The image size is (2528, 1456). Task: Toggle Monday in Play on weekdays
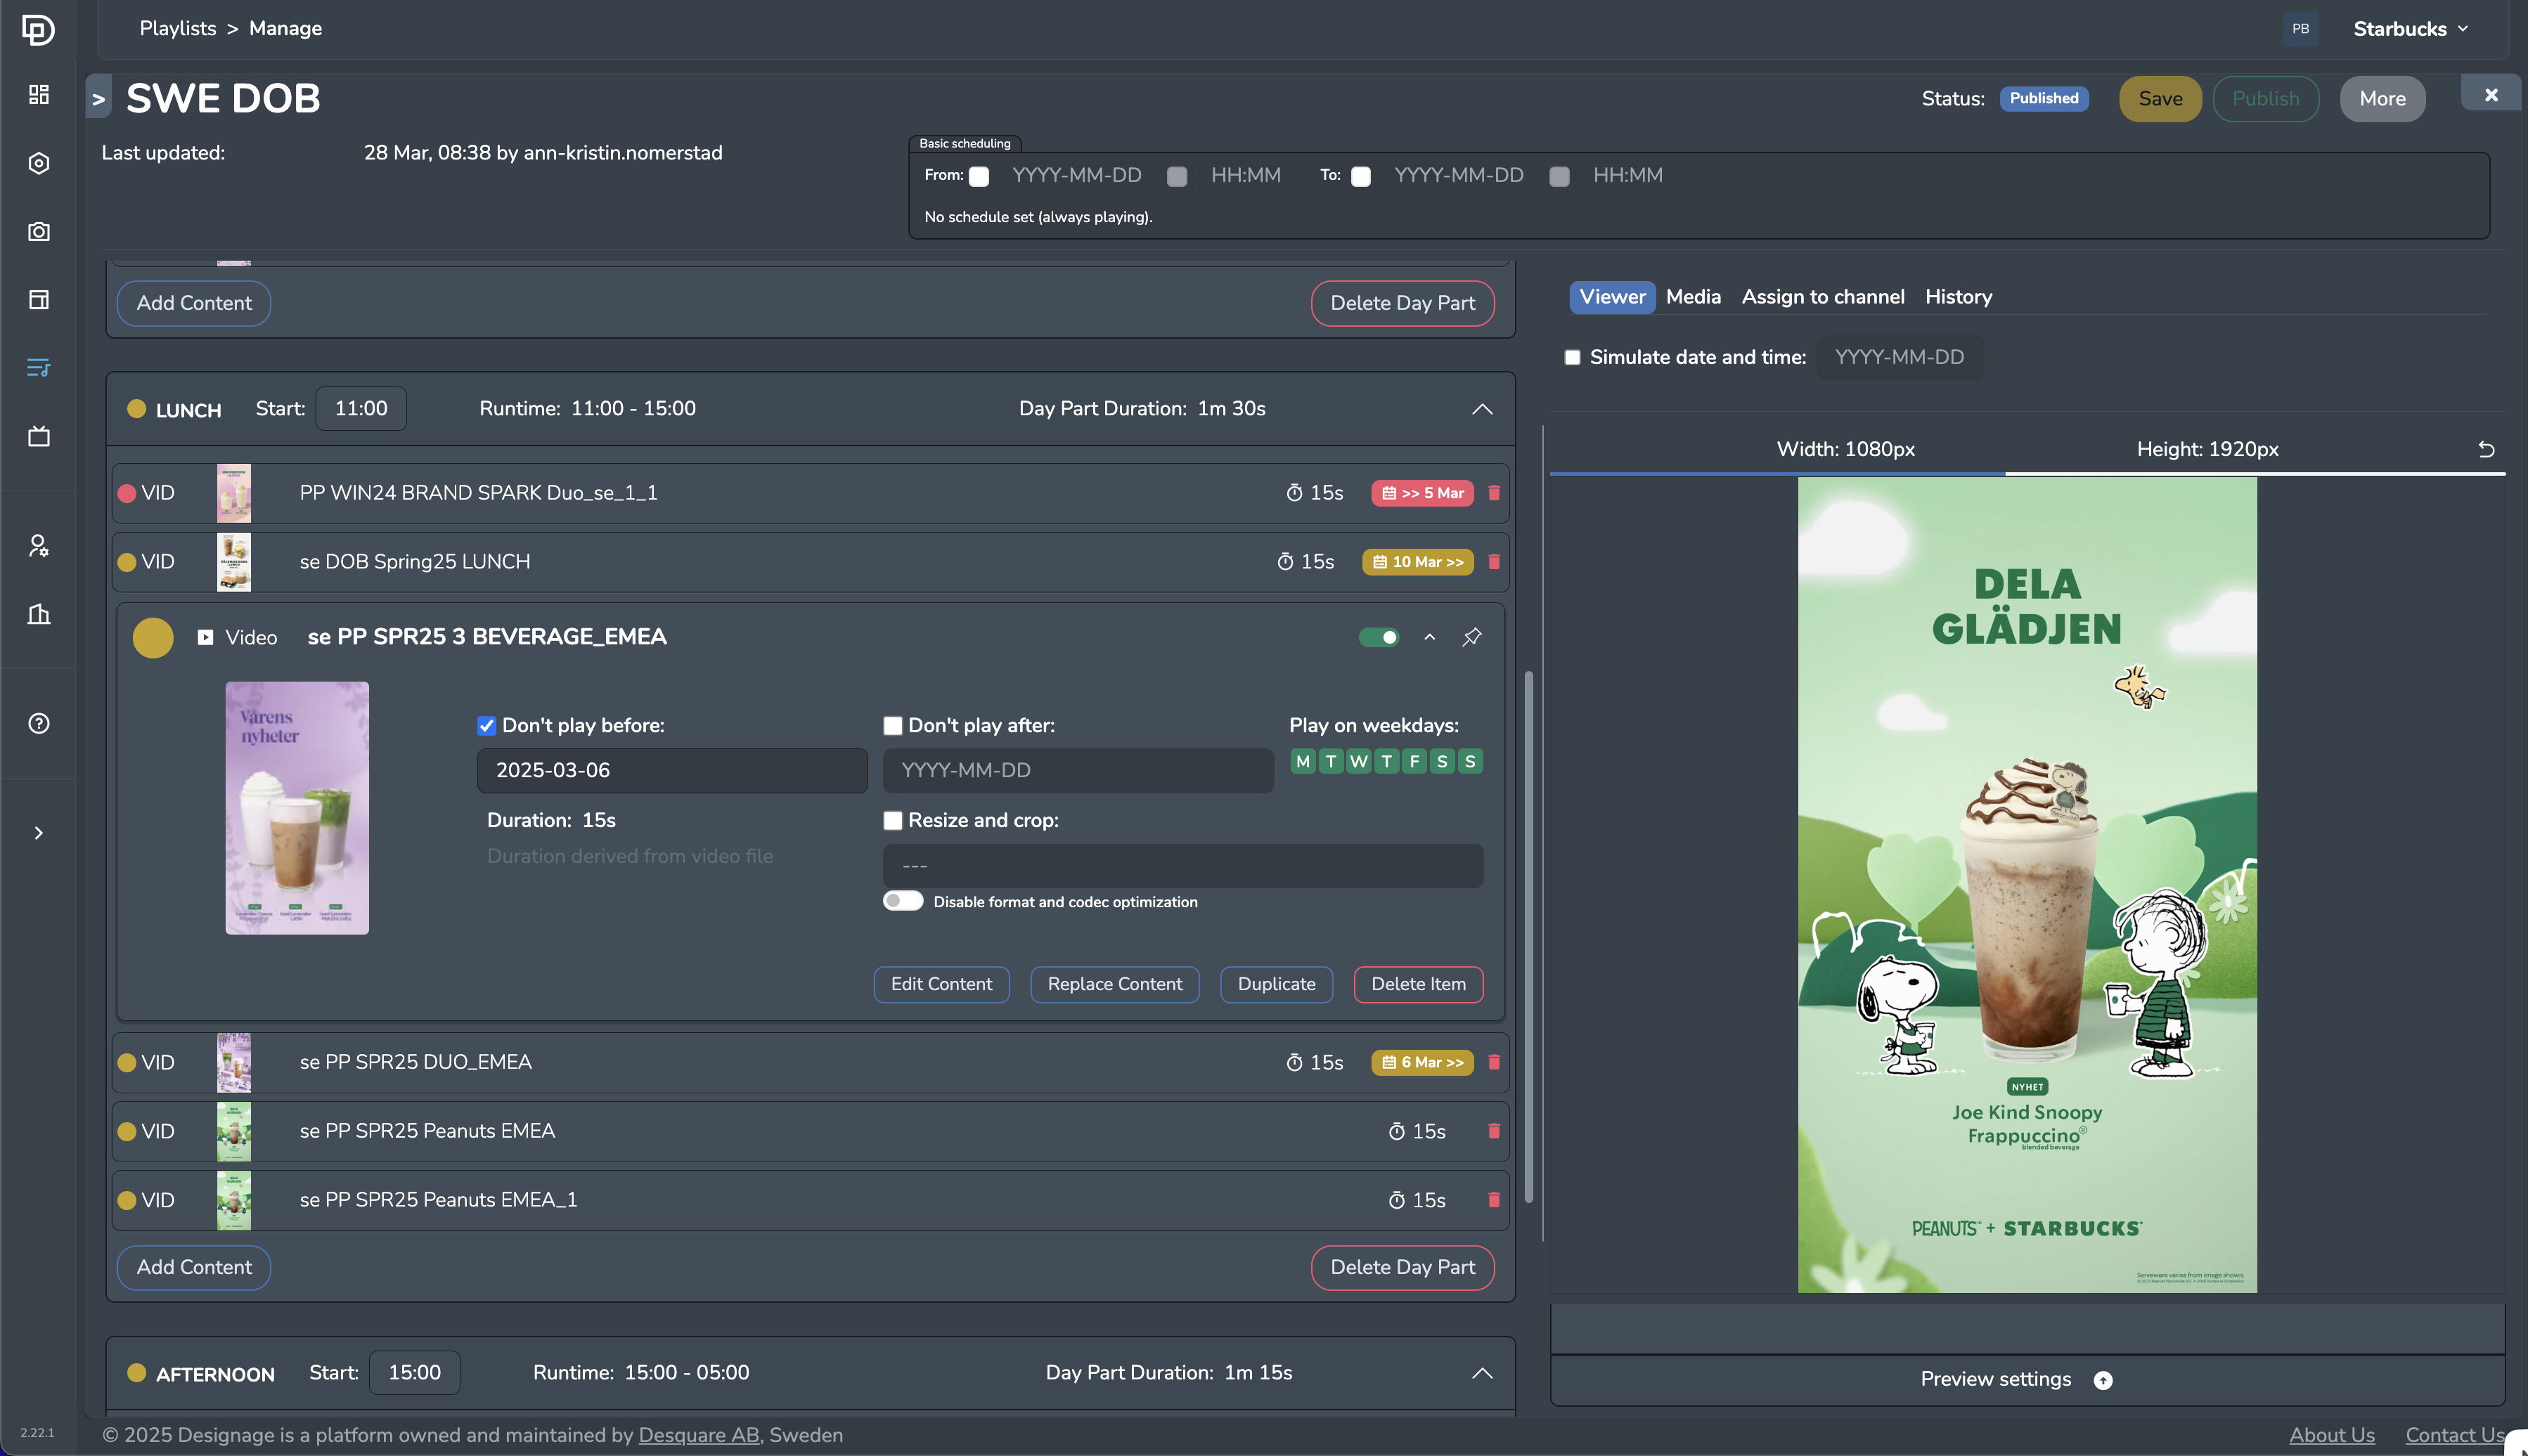1303,762
